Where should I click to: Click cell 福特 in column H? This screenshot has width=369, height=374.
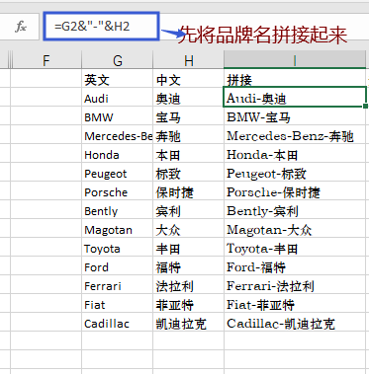(189, 266)
